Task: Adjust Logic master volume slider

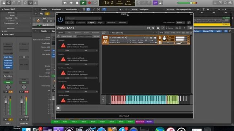Action: click(187, 3)
